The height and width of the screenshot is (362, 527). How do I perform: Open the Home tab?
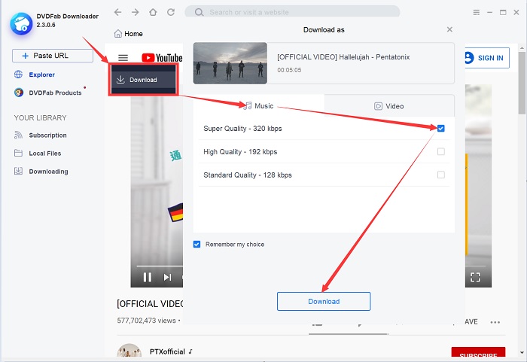pyautogui.click(x=129, y=34)
